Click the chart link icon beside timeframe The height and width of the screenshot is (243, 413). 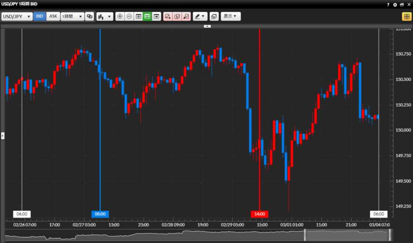(90, 17)
